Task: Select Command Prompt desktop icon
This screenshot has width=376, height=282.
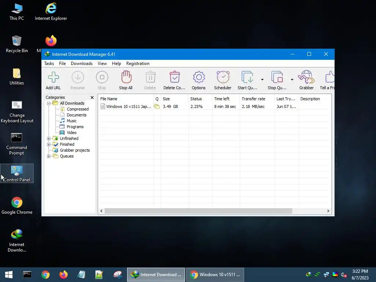Action: [x=17, y=144]
